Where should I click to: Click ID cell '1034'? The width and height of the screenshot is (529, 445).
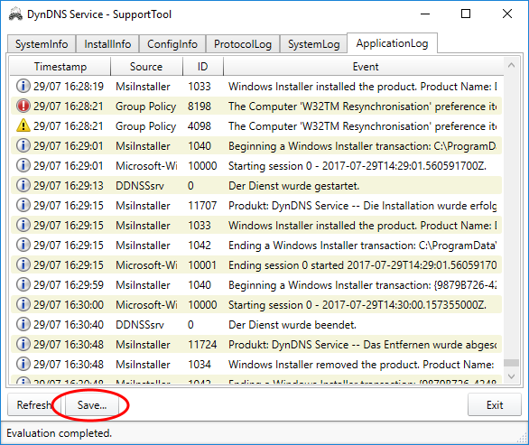pos(200,365)
